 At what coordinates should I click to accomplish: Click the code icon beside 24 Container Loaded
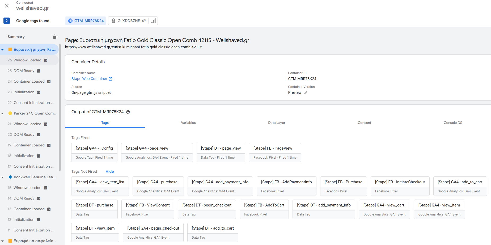coord(49,82)
